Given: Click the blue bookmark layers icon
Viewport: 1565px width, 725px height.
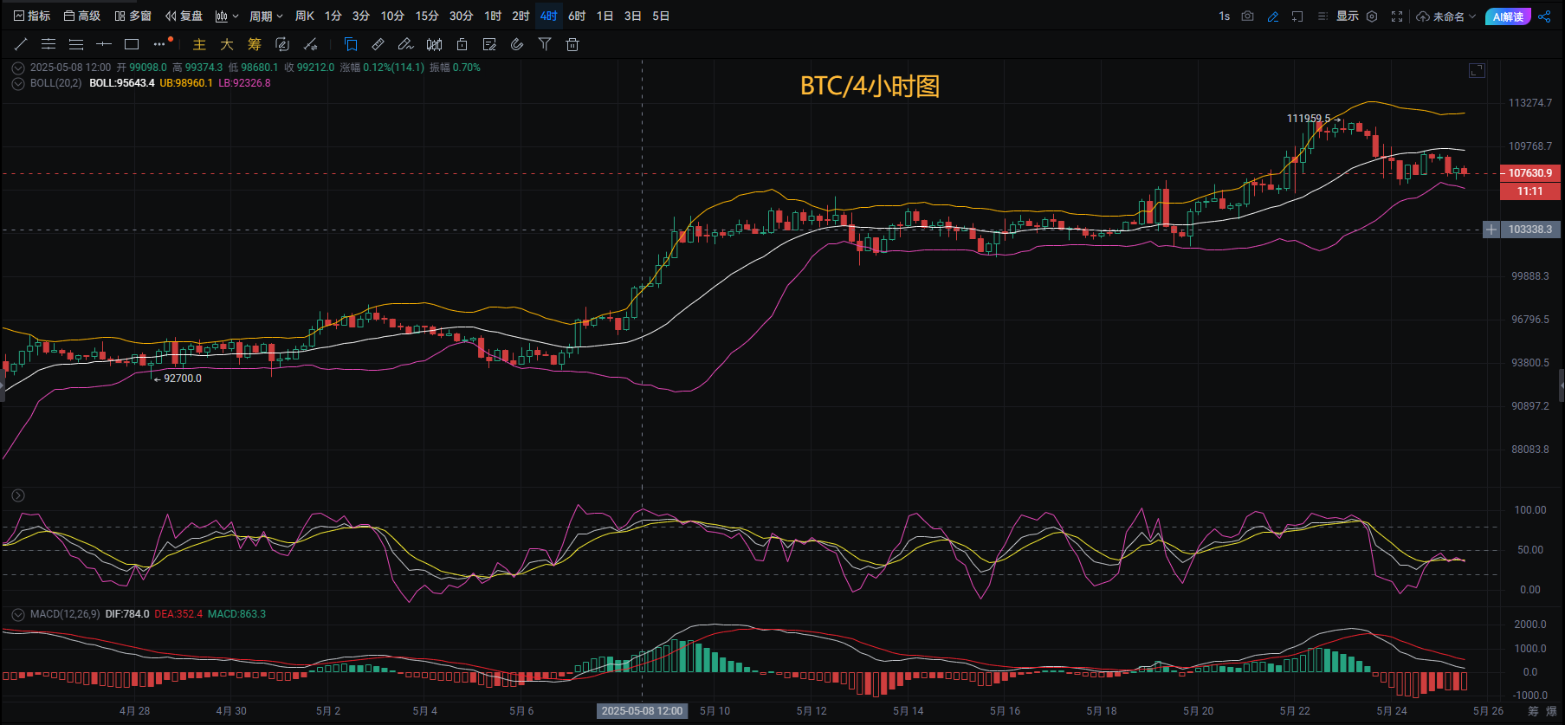Looking at the screenshot, I should point(351,44).
